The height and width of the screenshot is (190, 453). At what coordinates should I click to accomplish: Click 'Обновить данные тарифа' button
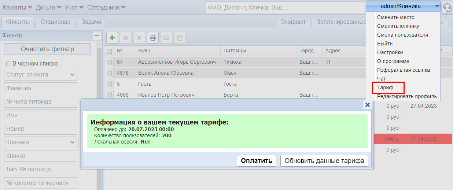coord(324,160)
